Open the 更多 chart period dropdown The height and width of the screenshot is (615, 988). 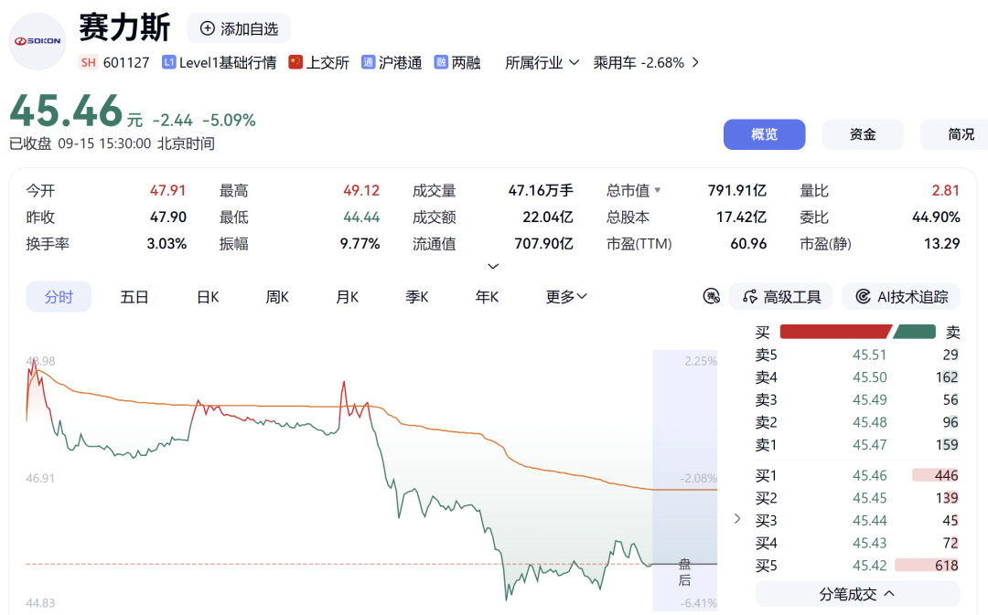point(566,296)
